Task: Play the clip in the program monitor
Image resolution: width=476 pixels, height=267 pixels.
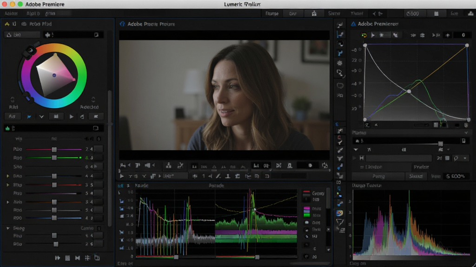Action: (x=122, y=176)
